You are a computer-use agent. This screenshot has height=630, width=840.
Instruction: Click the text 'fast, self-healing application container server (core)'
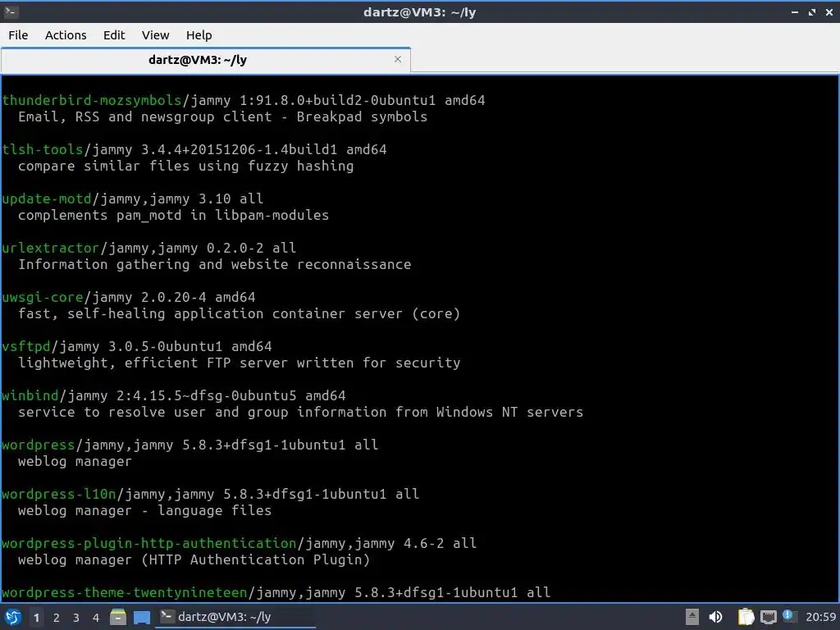coord(239,314)
